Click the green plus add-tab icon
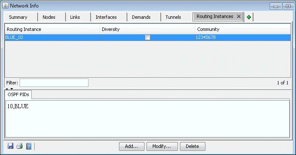296x155 pixels. point(249,17)
